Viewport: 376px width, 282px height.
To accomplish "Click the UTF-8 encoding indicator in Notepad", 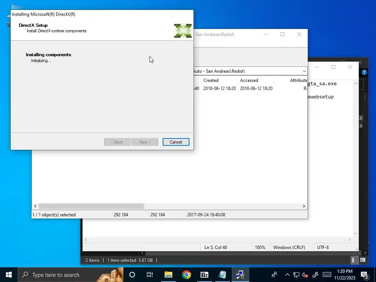I will point(323,247).
